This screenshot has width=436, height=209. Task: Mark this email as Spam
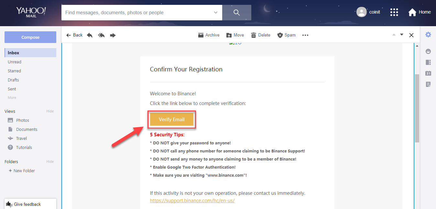pyautogui.click(x=286, y=35)
